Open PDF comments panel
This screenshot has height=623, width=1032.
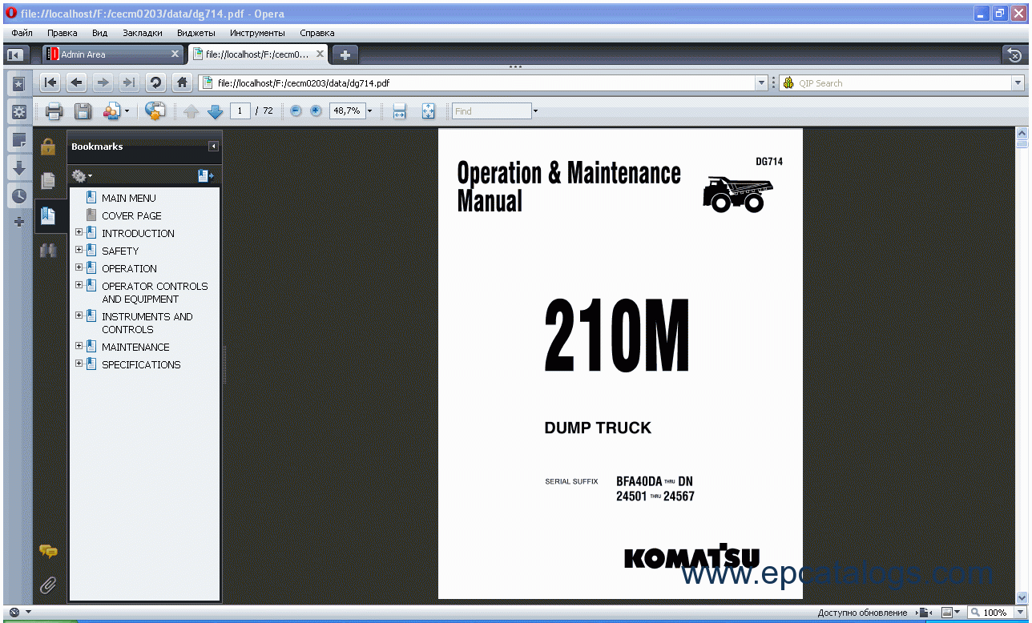coord(48,551)
